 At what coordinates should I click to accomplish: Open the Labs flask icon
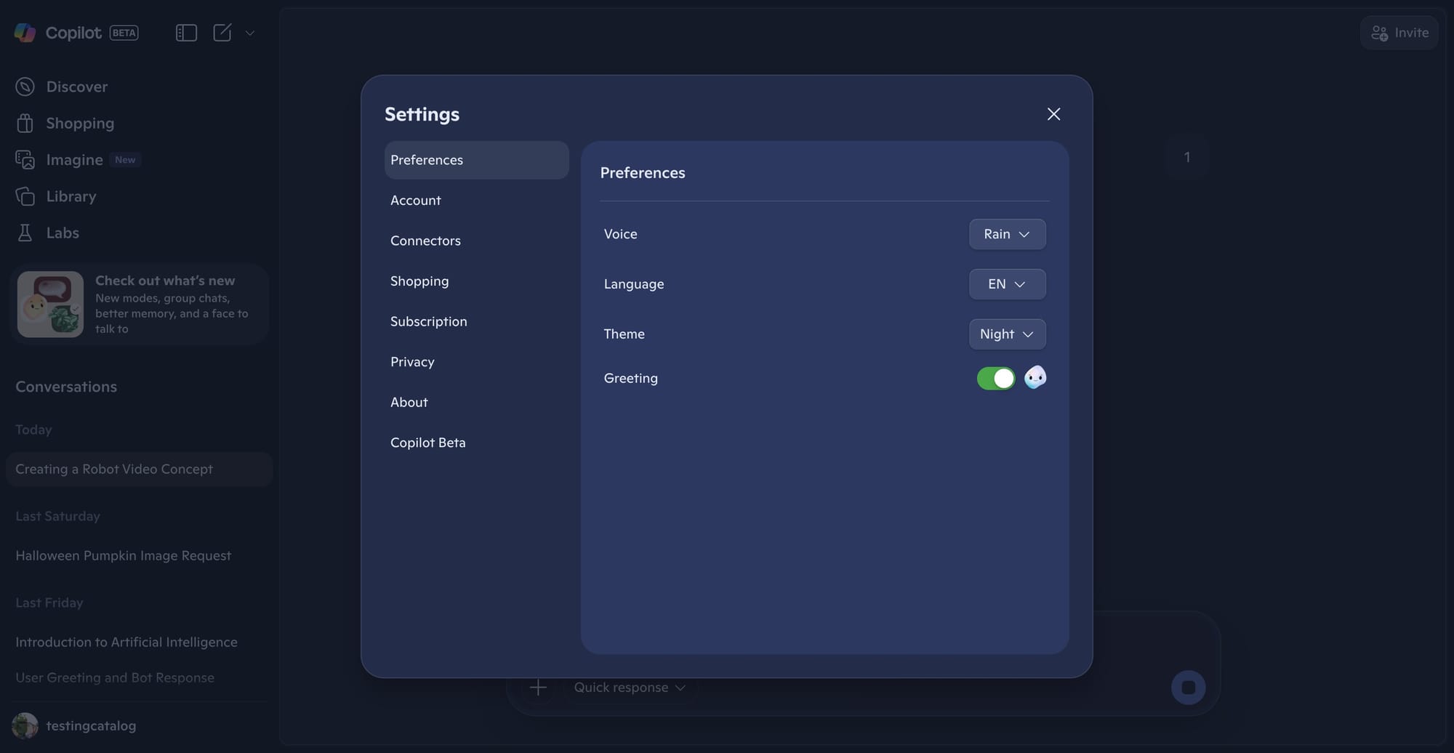click(25, 233)
